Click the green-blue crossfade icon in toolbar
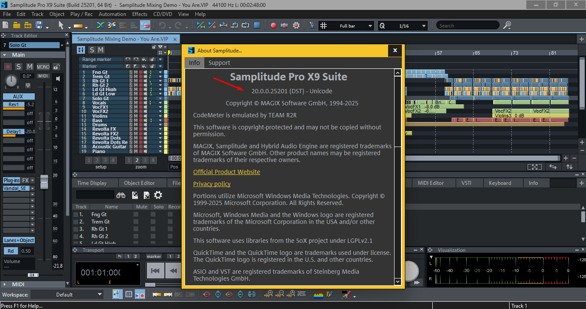Viewport: 586px width, 309px height. click(100, 25)
